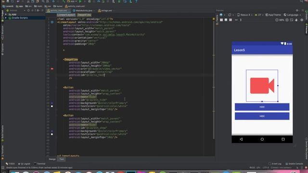Open the help question-mark icon in the main toolbar
308x173 pixels.
coord(136,1)
